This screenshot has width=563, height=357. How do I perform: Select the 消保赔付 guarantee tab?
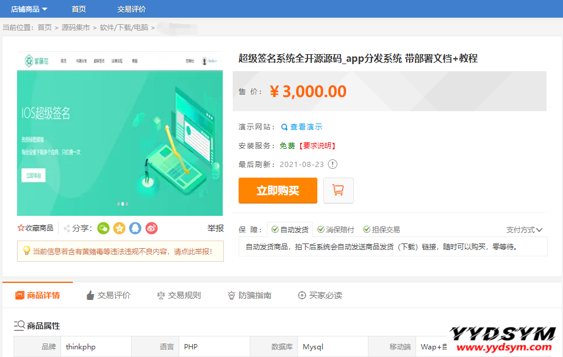click(x=336, y=229)
